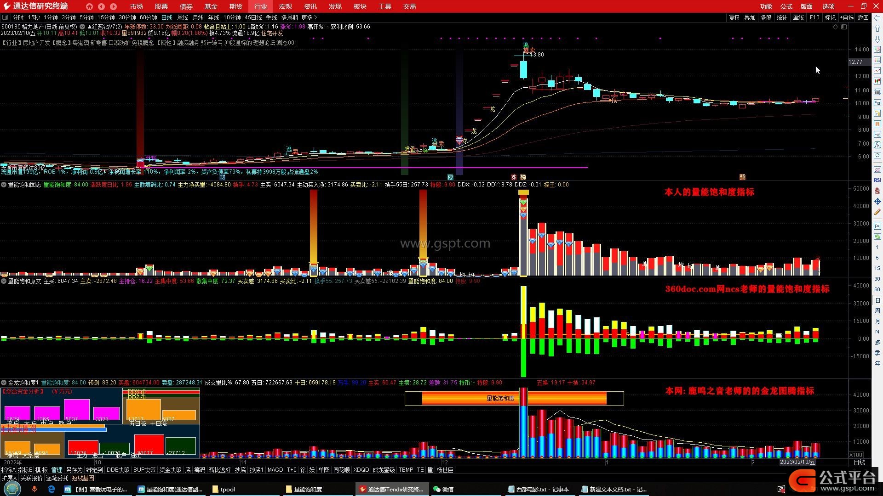
Task: Open the time-sharing line chart icon in sidebar
Action: coord(877,71)
